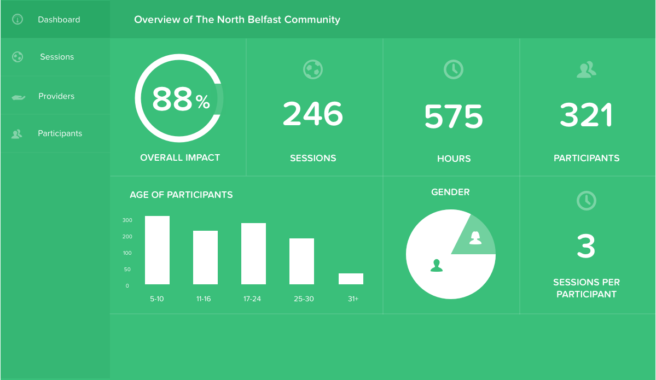Click the 321 participants count
This screenshot has height=380, width=656.
586,114
